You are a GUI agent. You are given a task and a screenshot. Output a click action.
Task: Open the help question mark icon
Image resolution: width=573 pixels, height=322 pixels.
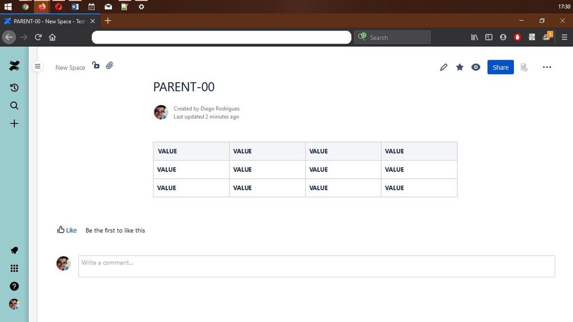pos(14,286)
